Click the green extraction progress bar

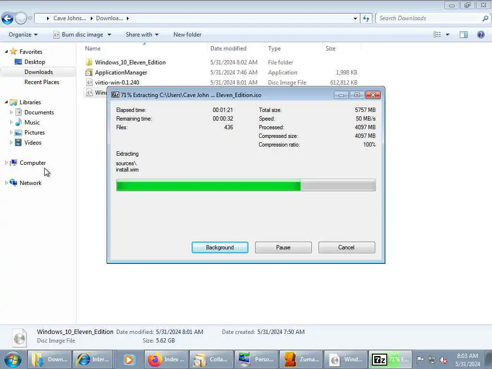click(246, 185)
